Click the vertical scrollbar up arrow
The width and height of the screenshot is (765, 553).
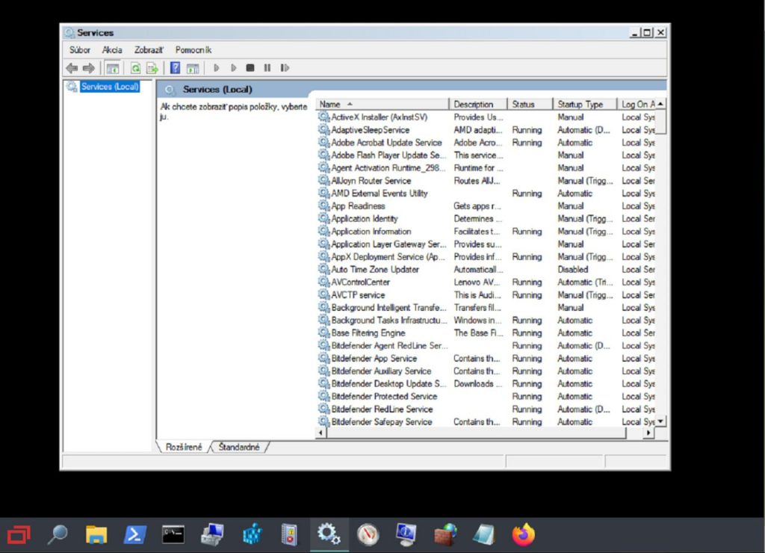(x=660, y=104)
